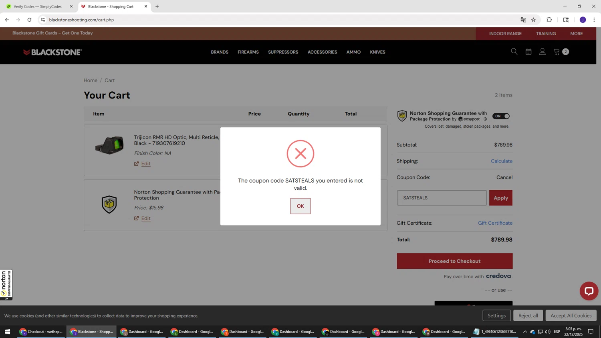Click Blackstone Gift Cards promo banner
601x338 pixels.
(x=52, y=33)
